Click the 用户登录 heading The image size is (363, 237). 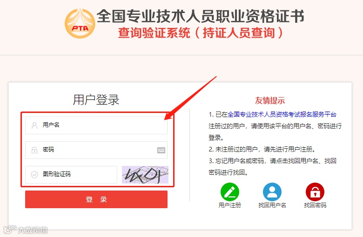point(96,100)
